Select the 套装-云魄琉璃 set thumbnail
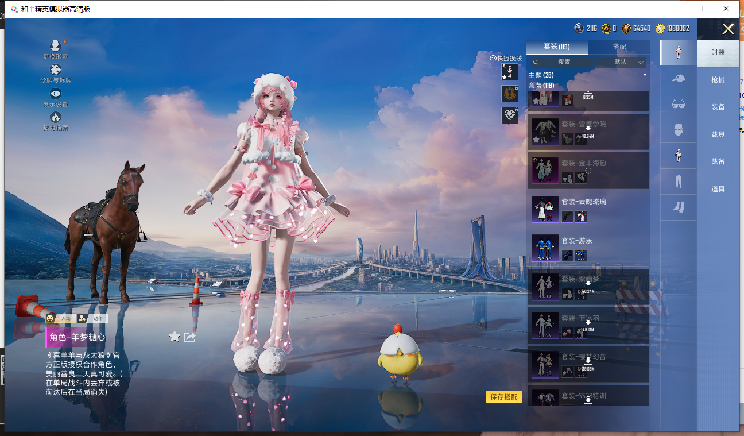The width and height of the screenshot is (744, 436). (545, 209)
